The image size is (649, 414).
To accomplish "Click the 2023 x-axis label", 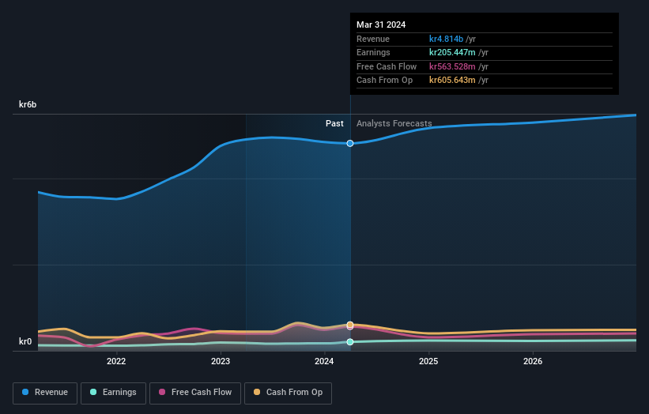I will [221, 362].
